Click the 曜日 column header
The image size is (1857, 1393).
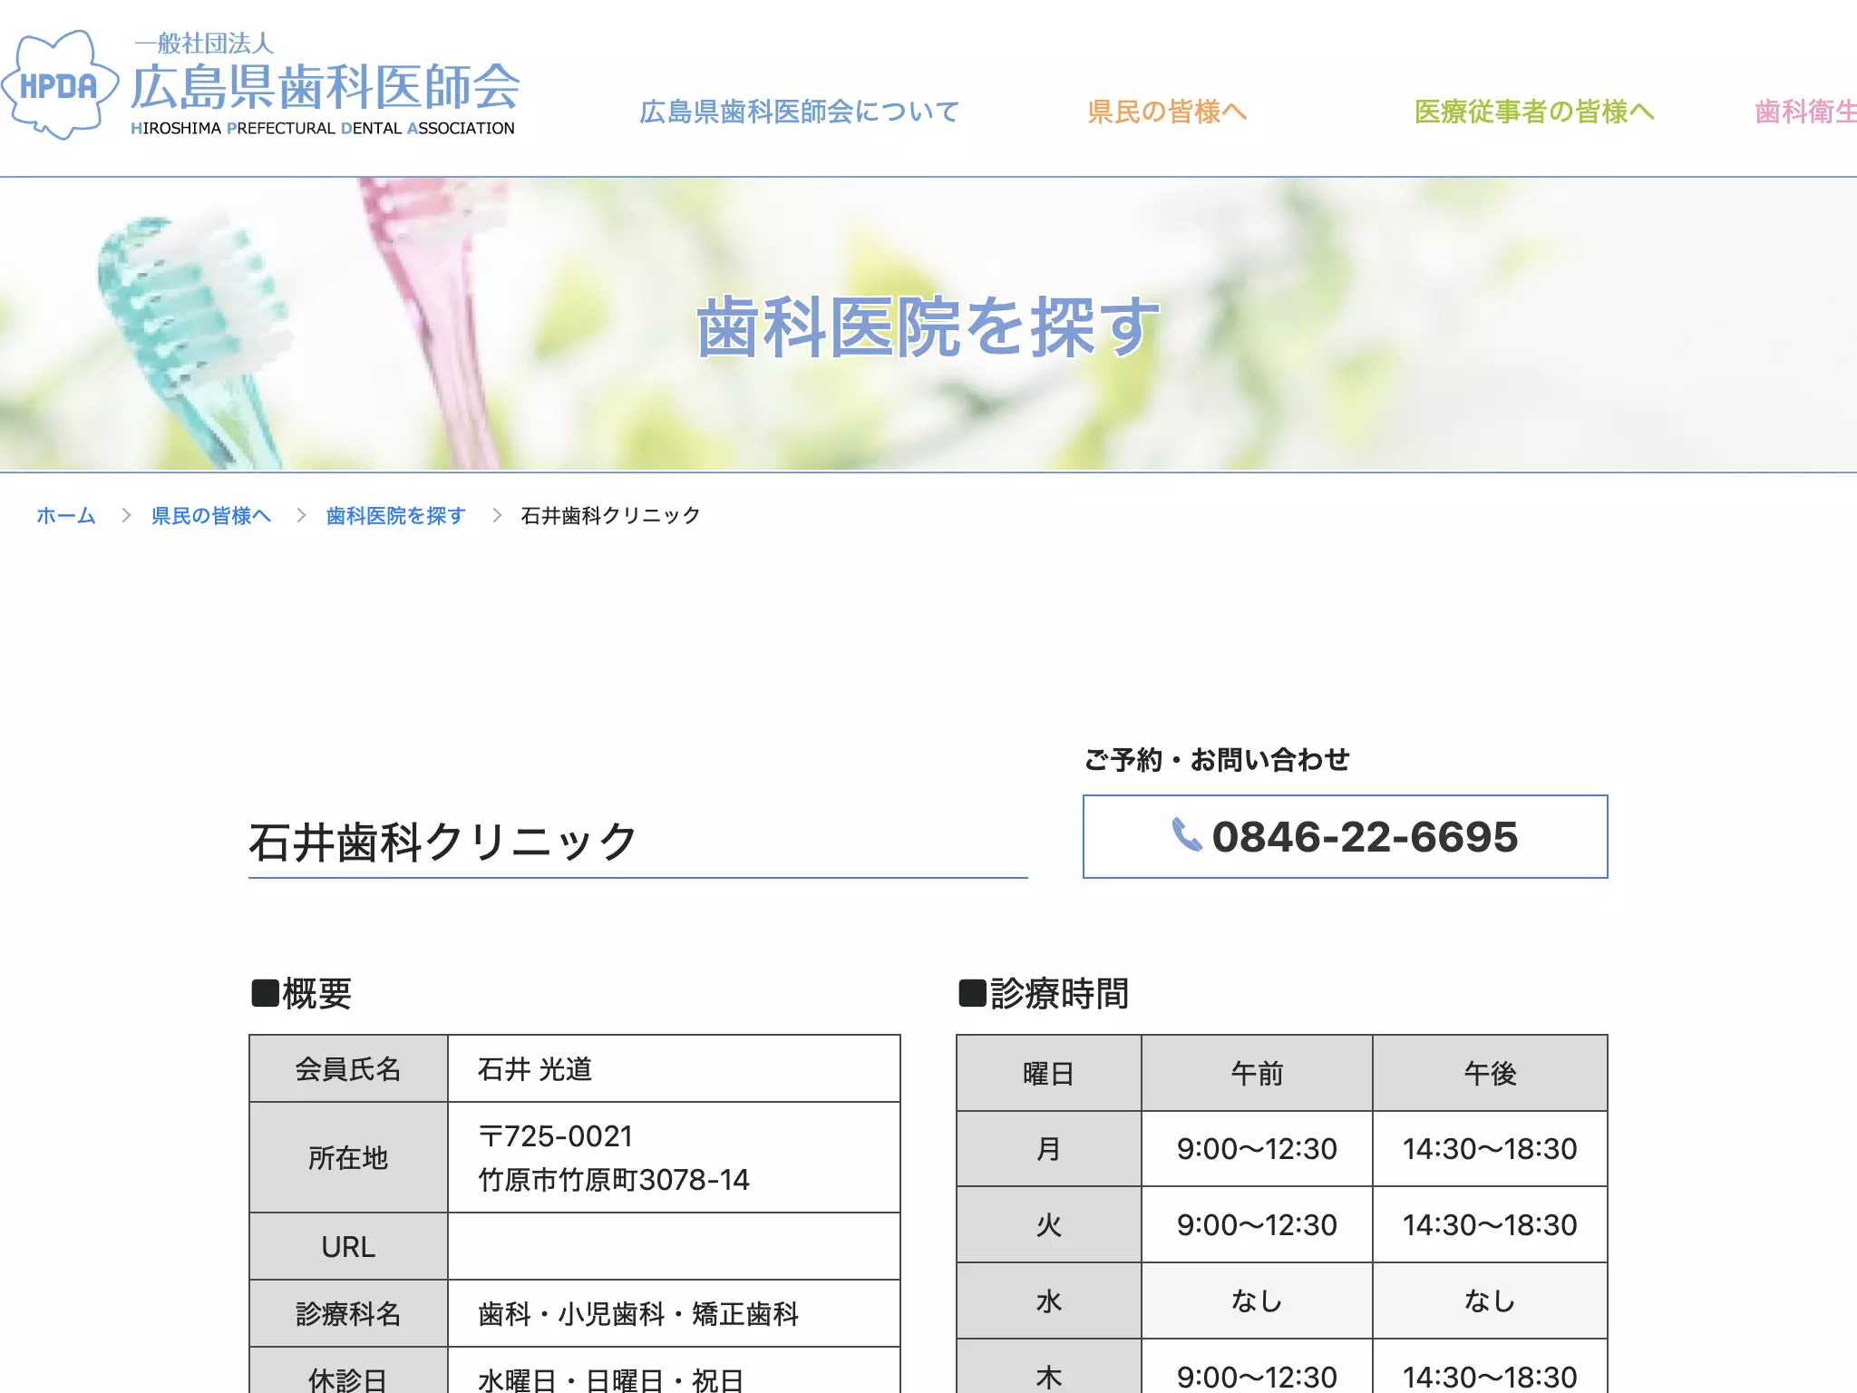click(1048, 1073)
